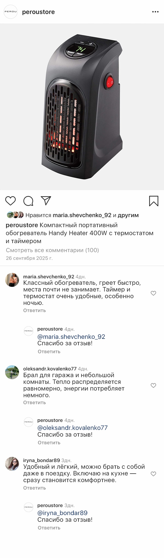This screenshot has width=164, height=558.
Task: Save the post with the bookmark icon
Action: (x=153, y=201)
